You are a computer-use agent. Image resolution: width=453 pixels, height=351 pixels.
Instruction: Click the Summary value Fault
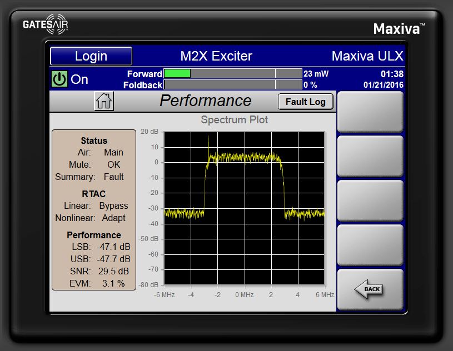pos(113,177)
